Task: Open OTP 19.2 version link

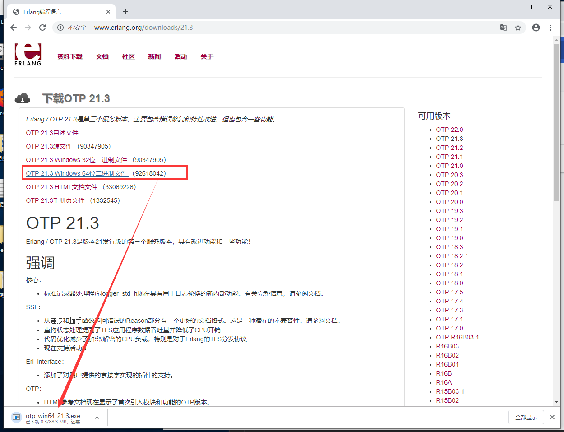Action: point(449,220)
